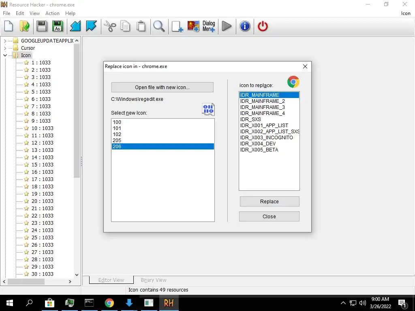Select new icon 102 in list

pos(163,134)
